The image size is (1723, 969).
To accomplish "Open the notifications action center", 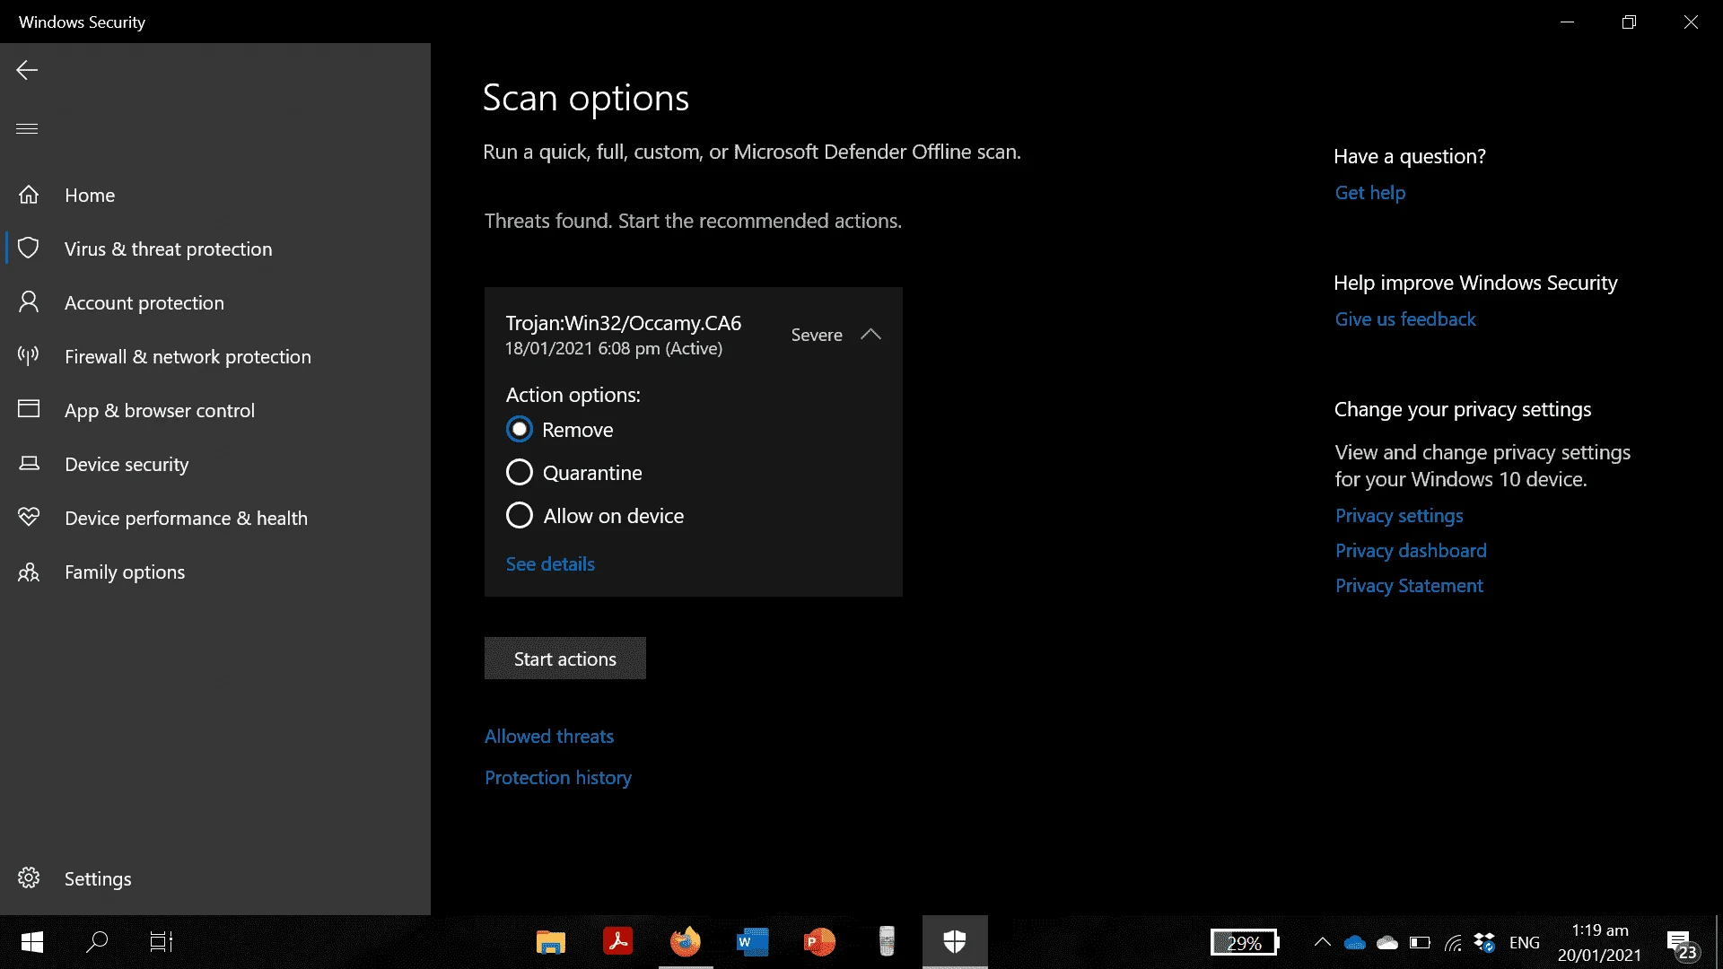I will click(1682, 944).
